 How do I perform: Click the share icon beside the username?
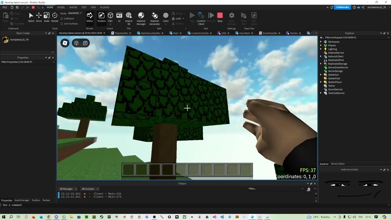(x=363, y=7)
